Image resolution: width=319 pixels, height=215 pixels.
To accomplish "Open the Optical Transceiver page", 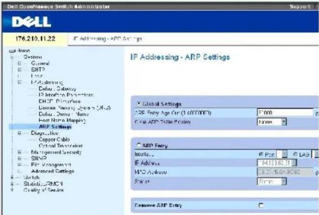I will pos(61,146).
